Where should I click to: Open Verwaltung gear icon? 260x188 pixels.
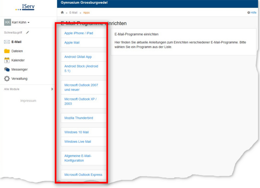(x=7, y=79)
